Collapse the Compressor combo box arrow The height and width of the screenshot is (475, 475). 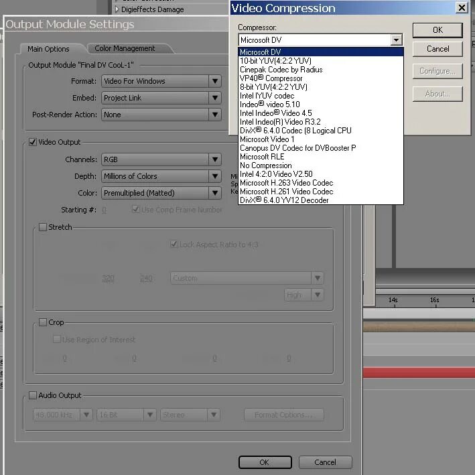tap(396, 40)
